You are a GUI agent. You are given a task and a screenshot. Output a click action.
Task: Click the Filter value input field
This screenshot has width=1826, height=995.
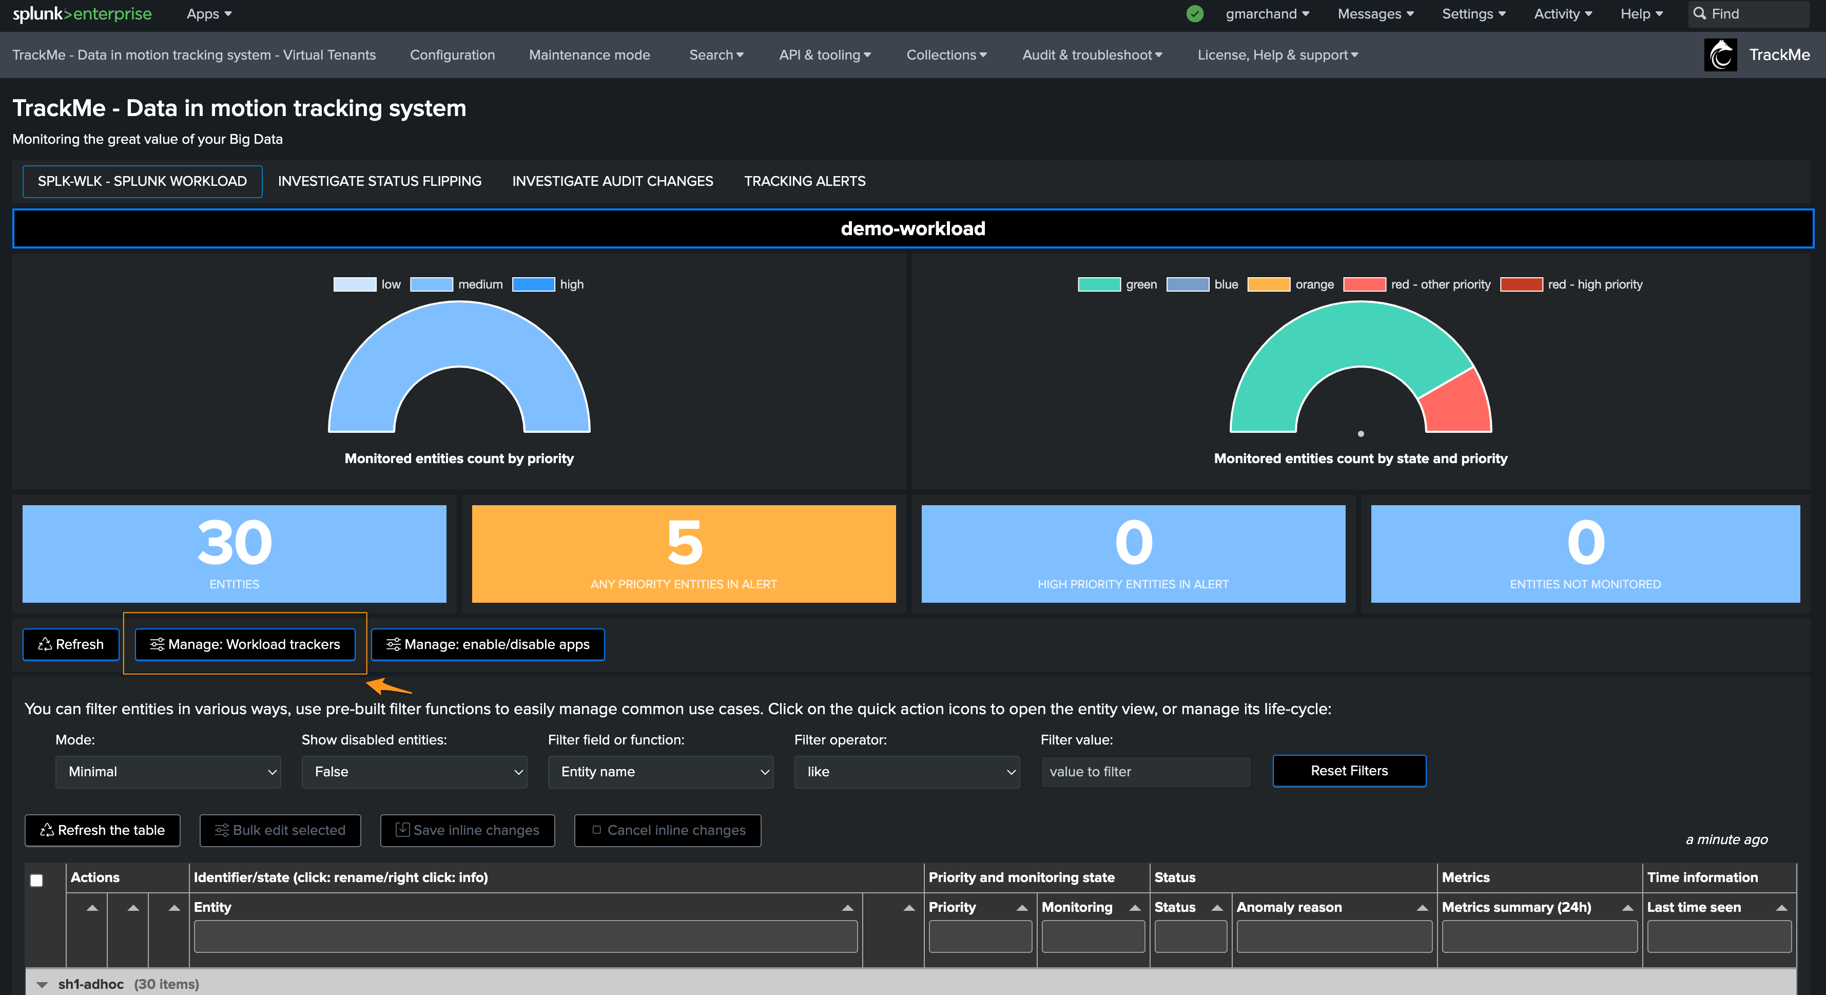(1145, 772)
